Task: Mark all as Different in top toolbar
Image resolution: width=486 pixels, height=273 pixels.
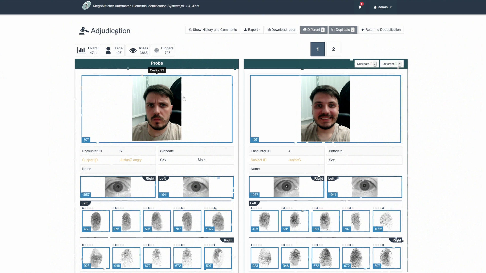Action: (314, 30)
